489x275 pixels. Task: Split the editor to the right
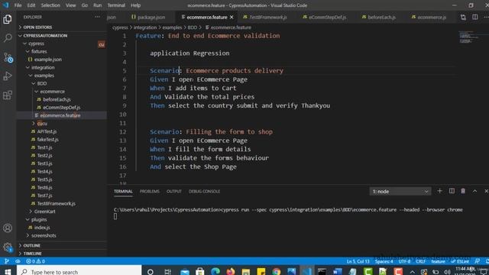click(x=475, y=17)
